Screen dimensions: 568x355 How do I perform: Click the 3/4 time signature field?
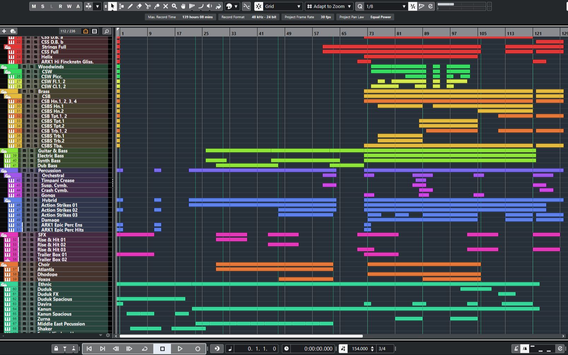click(x=383, y=349)
